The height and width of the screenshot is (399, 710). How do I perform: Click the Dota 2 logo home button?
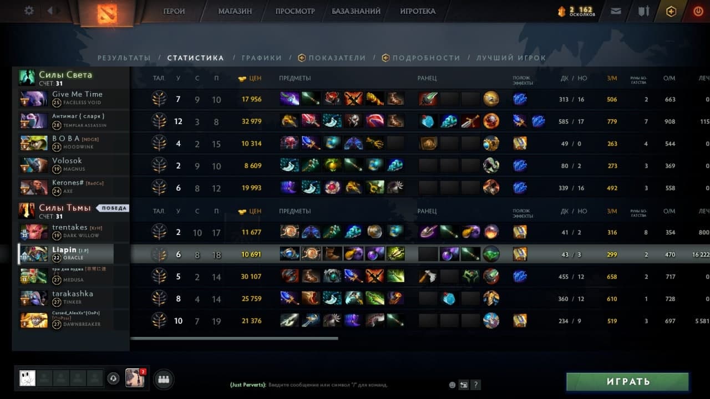(x=107, y=13)
